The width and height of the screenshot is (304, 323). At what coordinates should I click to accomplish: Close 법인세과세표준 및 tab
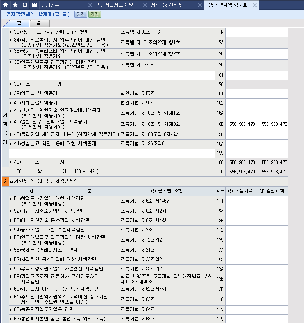145,5
